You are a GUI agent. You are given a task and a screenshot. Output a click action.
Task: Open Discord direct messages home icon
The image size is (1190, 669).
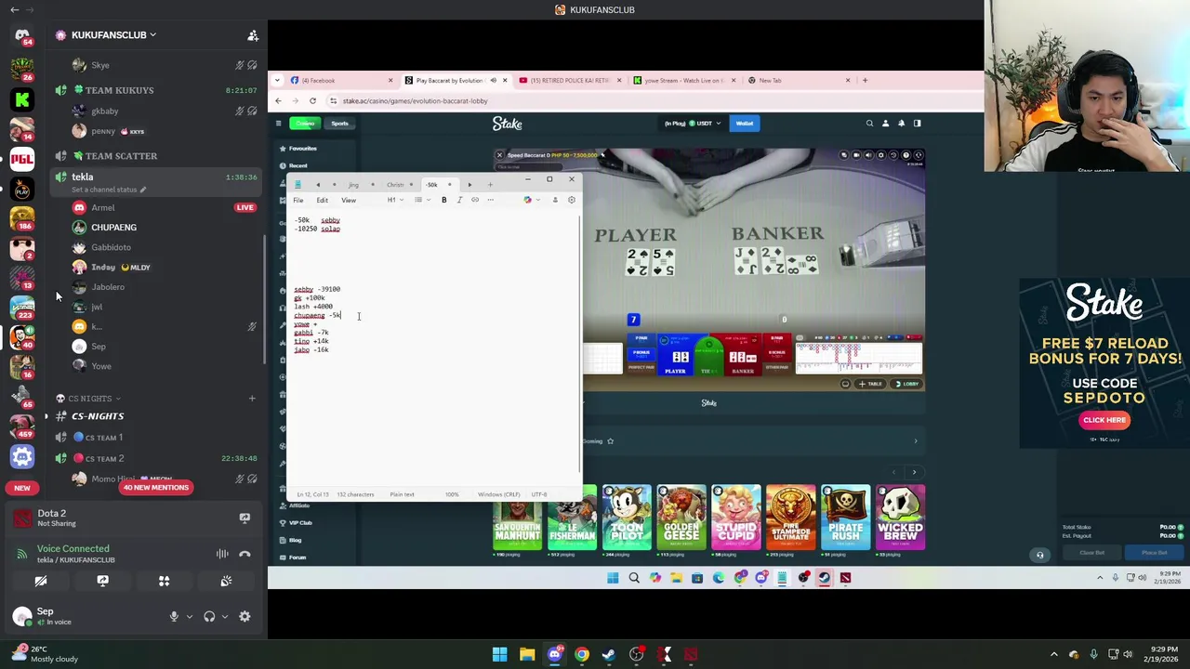tap(22, 35)
